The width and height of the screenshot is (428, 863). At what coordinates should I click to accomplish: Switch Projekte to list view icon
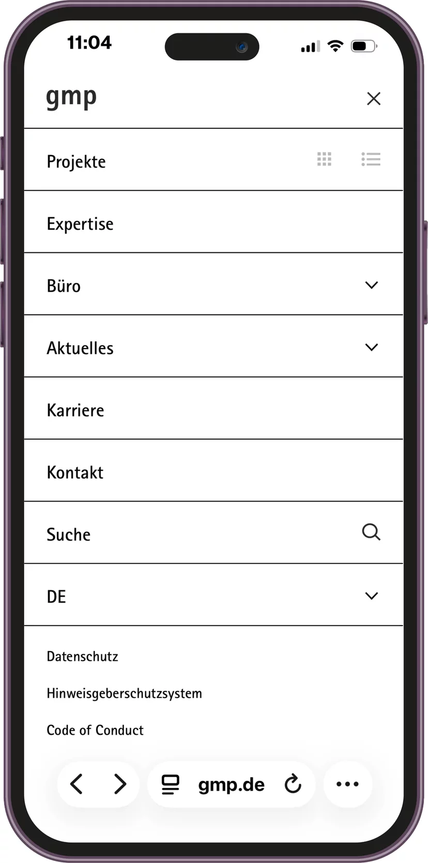[x=371, y=159]
